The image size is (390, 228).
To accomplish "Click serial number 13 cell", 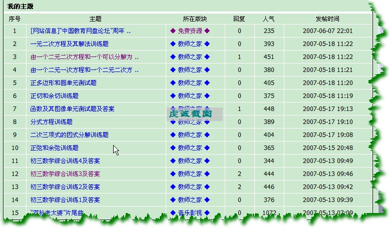I will (15, 187).
